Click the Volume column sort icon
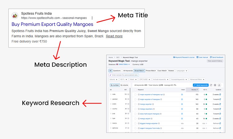Image resolution: width=233 pixels, height=139 pixels. 197,90
